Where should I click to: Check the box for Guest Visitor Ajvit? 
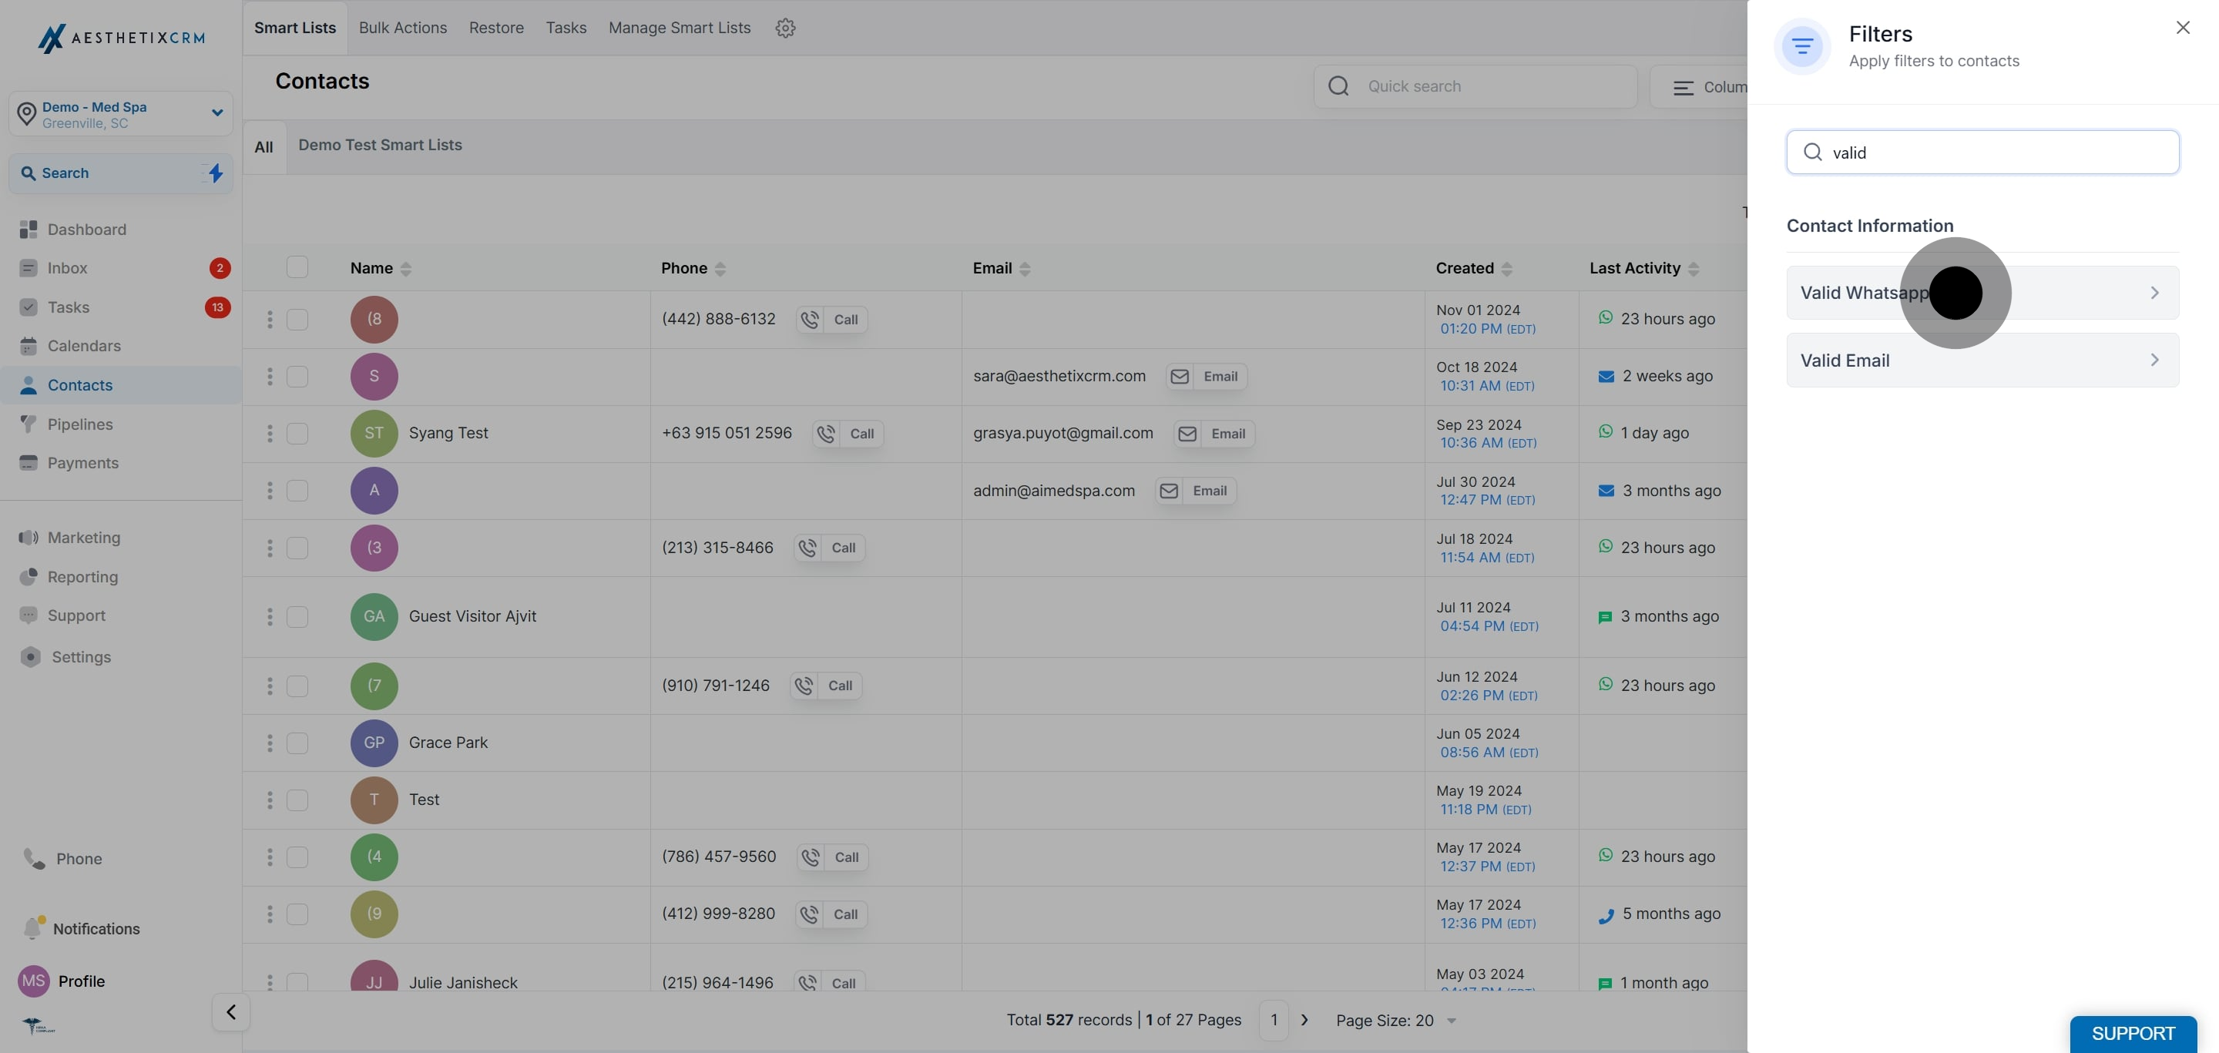[297, 616]
